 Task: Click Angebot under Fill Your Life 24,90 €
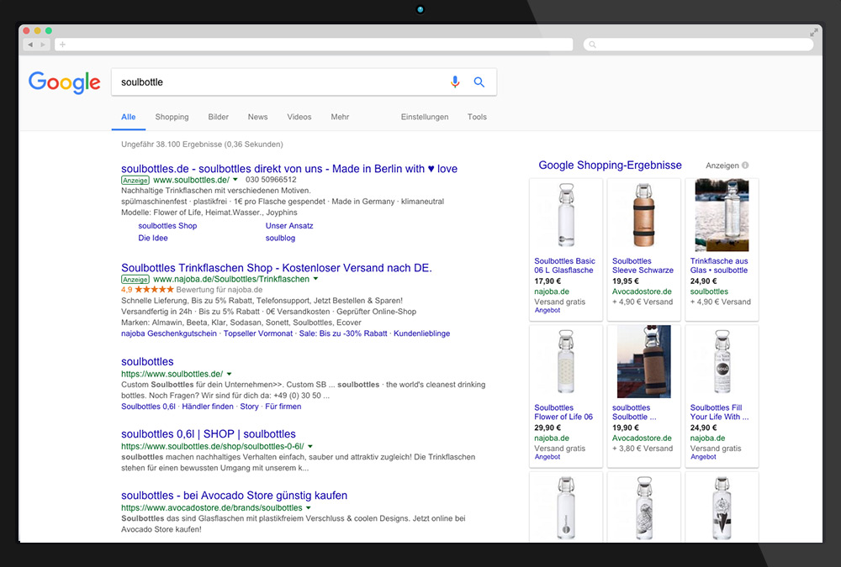pos(703,457)
